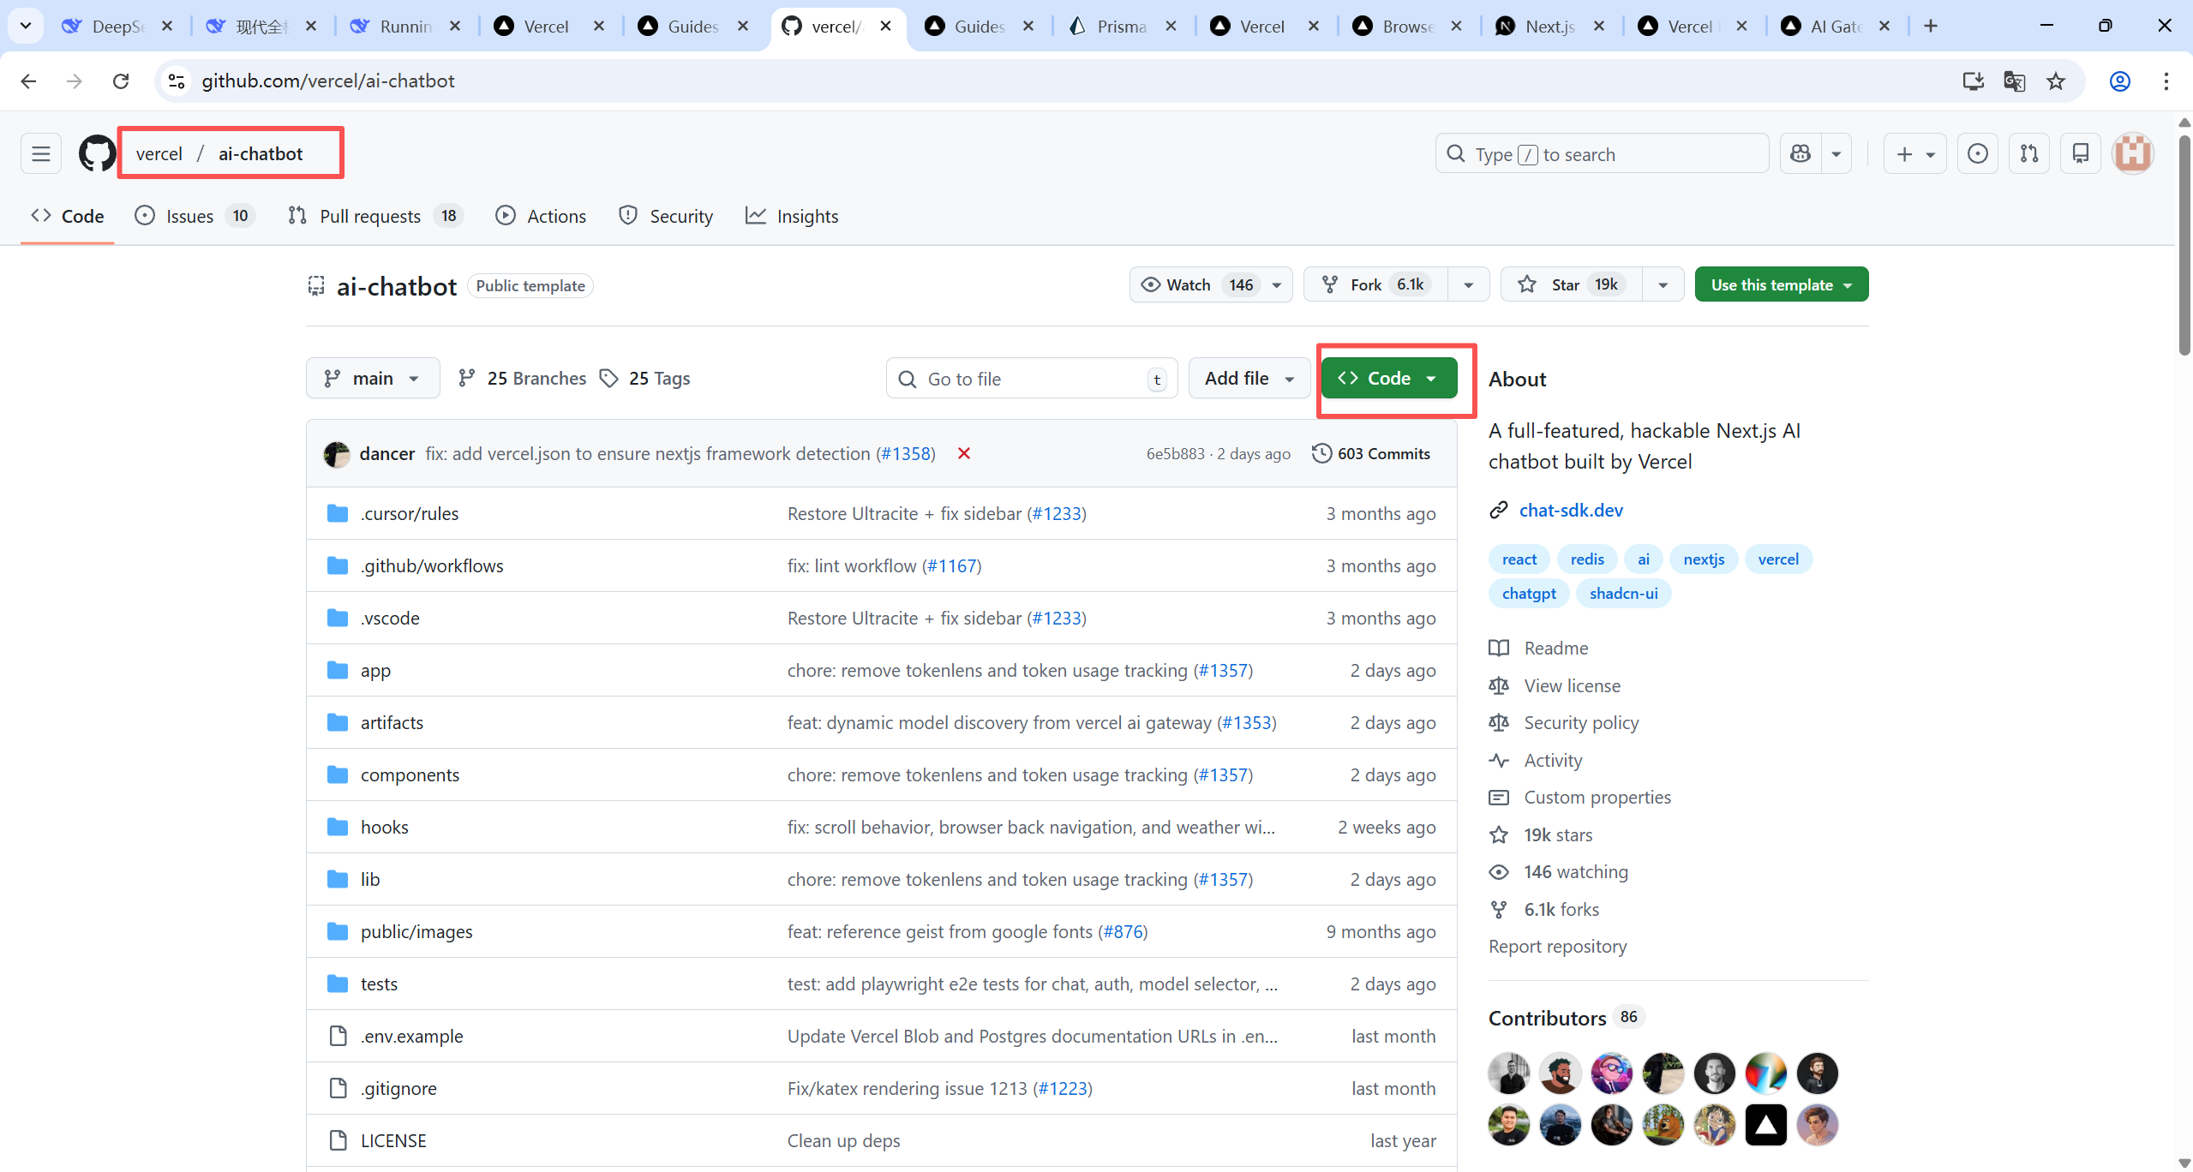This screenshot has width=2193, height=1172.
Task: Open the 25 Tags list
Action: click(644, 378)
